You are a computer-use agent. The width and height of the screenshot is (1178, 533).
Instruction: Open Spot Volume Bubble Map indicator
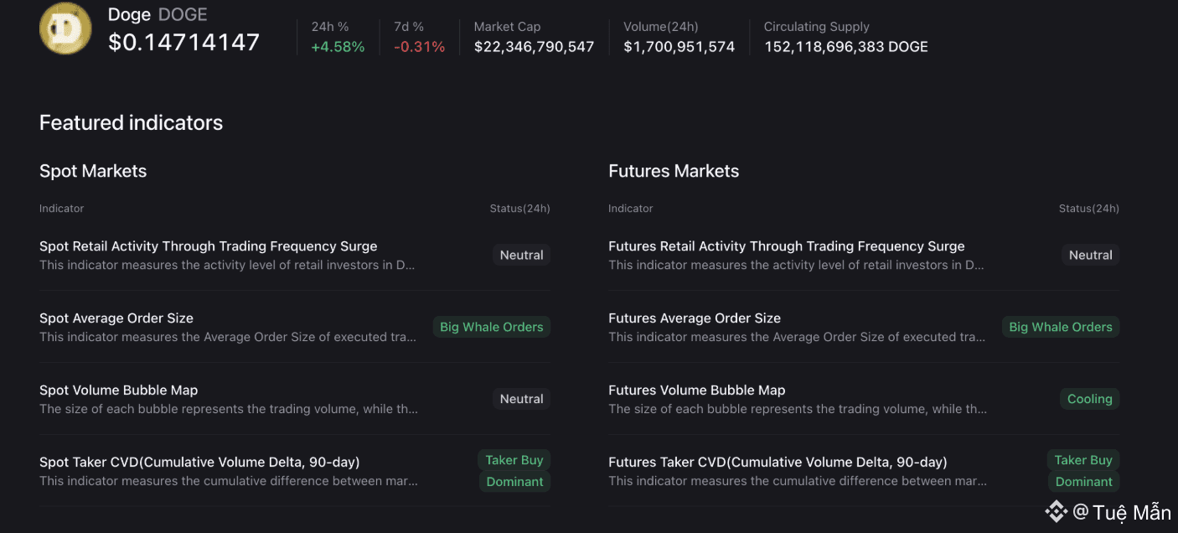[119, 391]
